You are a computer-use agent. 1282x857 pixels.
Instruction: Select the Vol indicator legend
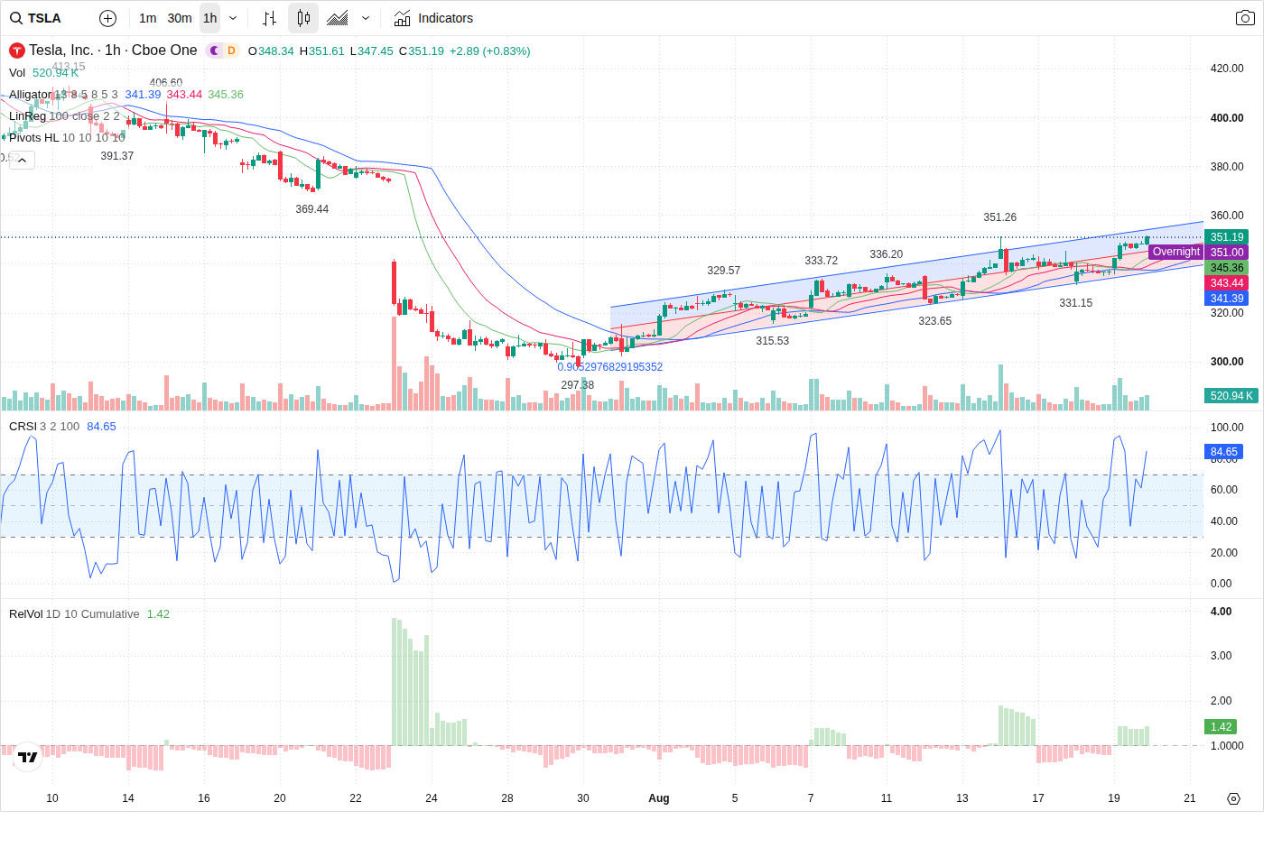coord(17,73)
